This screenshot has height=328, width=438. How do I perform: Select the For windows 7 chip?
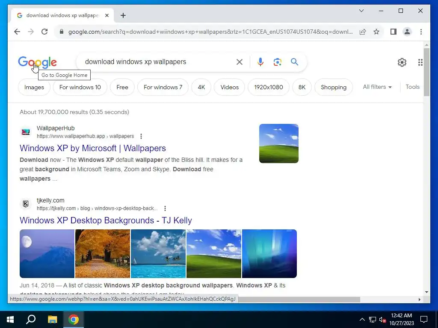[x=163, y=87]
